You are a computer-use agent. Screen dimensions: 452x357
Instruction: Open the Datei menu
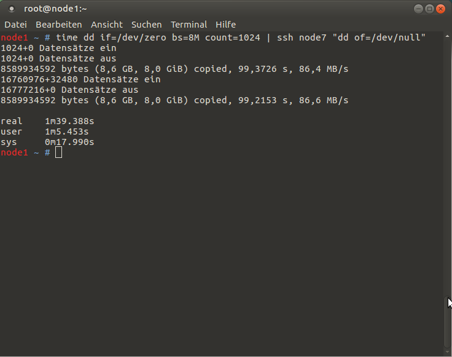[15, 25]
